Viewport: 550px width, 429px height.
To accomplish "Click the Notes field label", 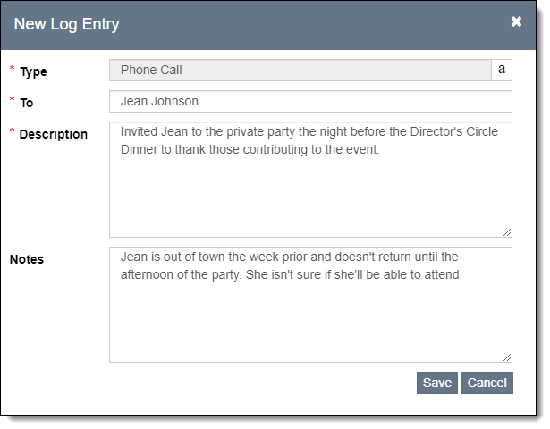I will click(x=26, y=259).
